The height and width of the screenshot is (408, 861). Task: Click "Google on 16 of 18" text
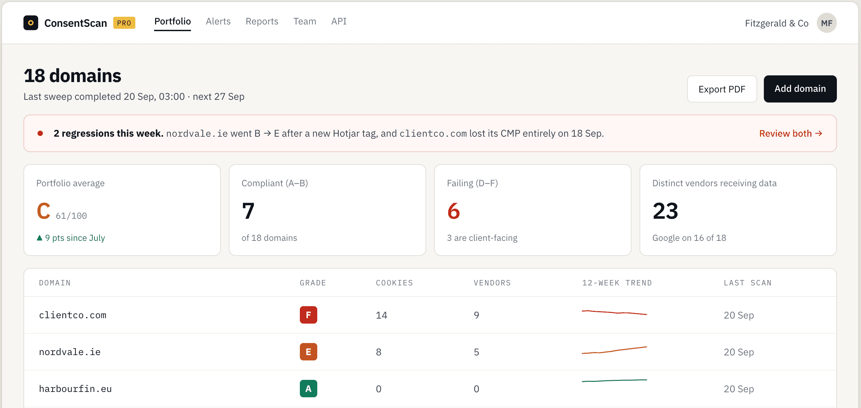click(x=689, y=238)
